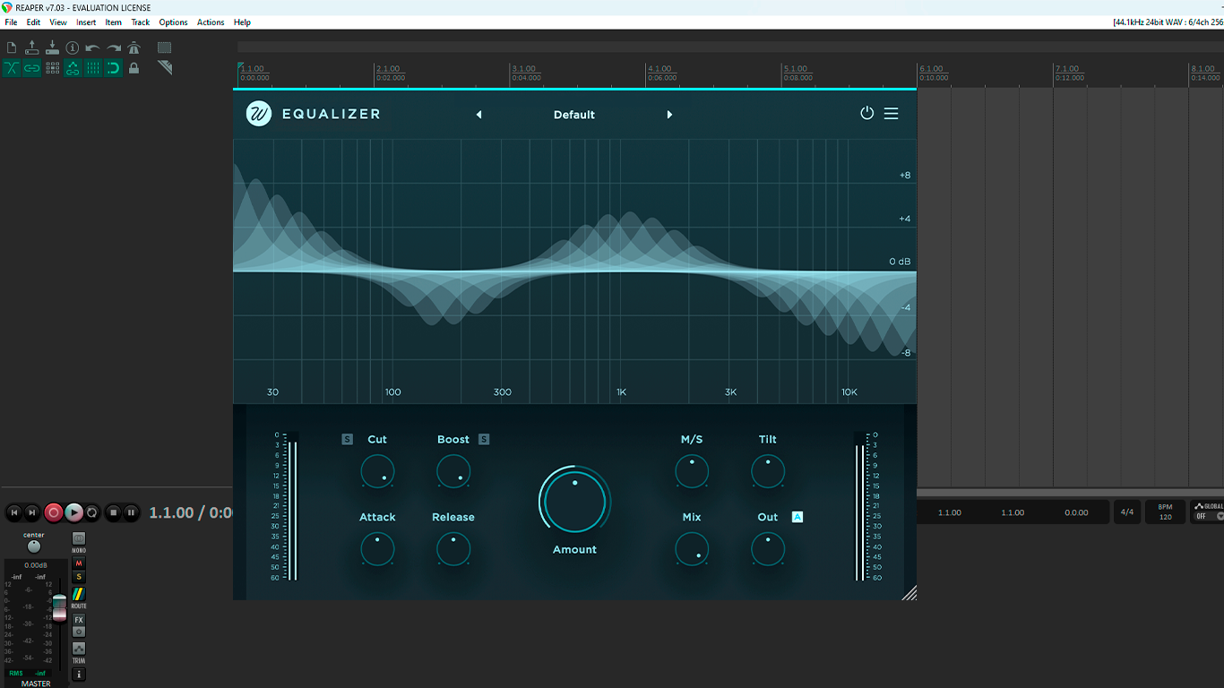Toggle master FX bypass power icon
Viewport: 1224px width, 688px height.
79,632
